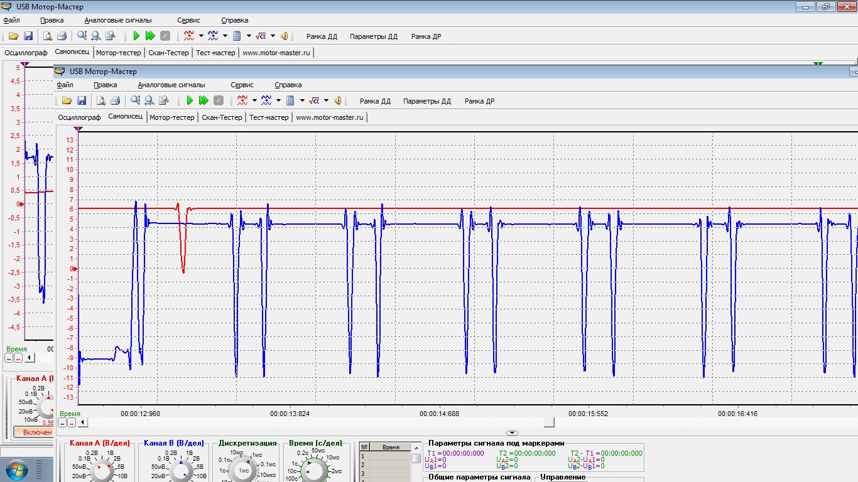Open dropdown arrow beside red waveform icon, front window
Image resolution: width=858 pixels, height=482 pixels.
click(254, 100)
